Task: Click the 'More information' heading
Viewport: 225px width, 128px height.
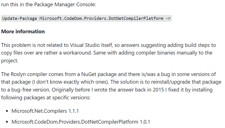Action: point(23,32)
